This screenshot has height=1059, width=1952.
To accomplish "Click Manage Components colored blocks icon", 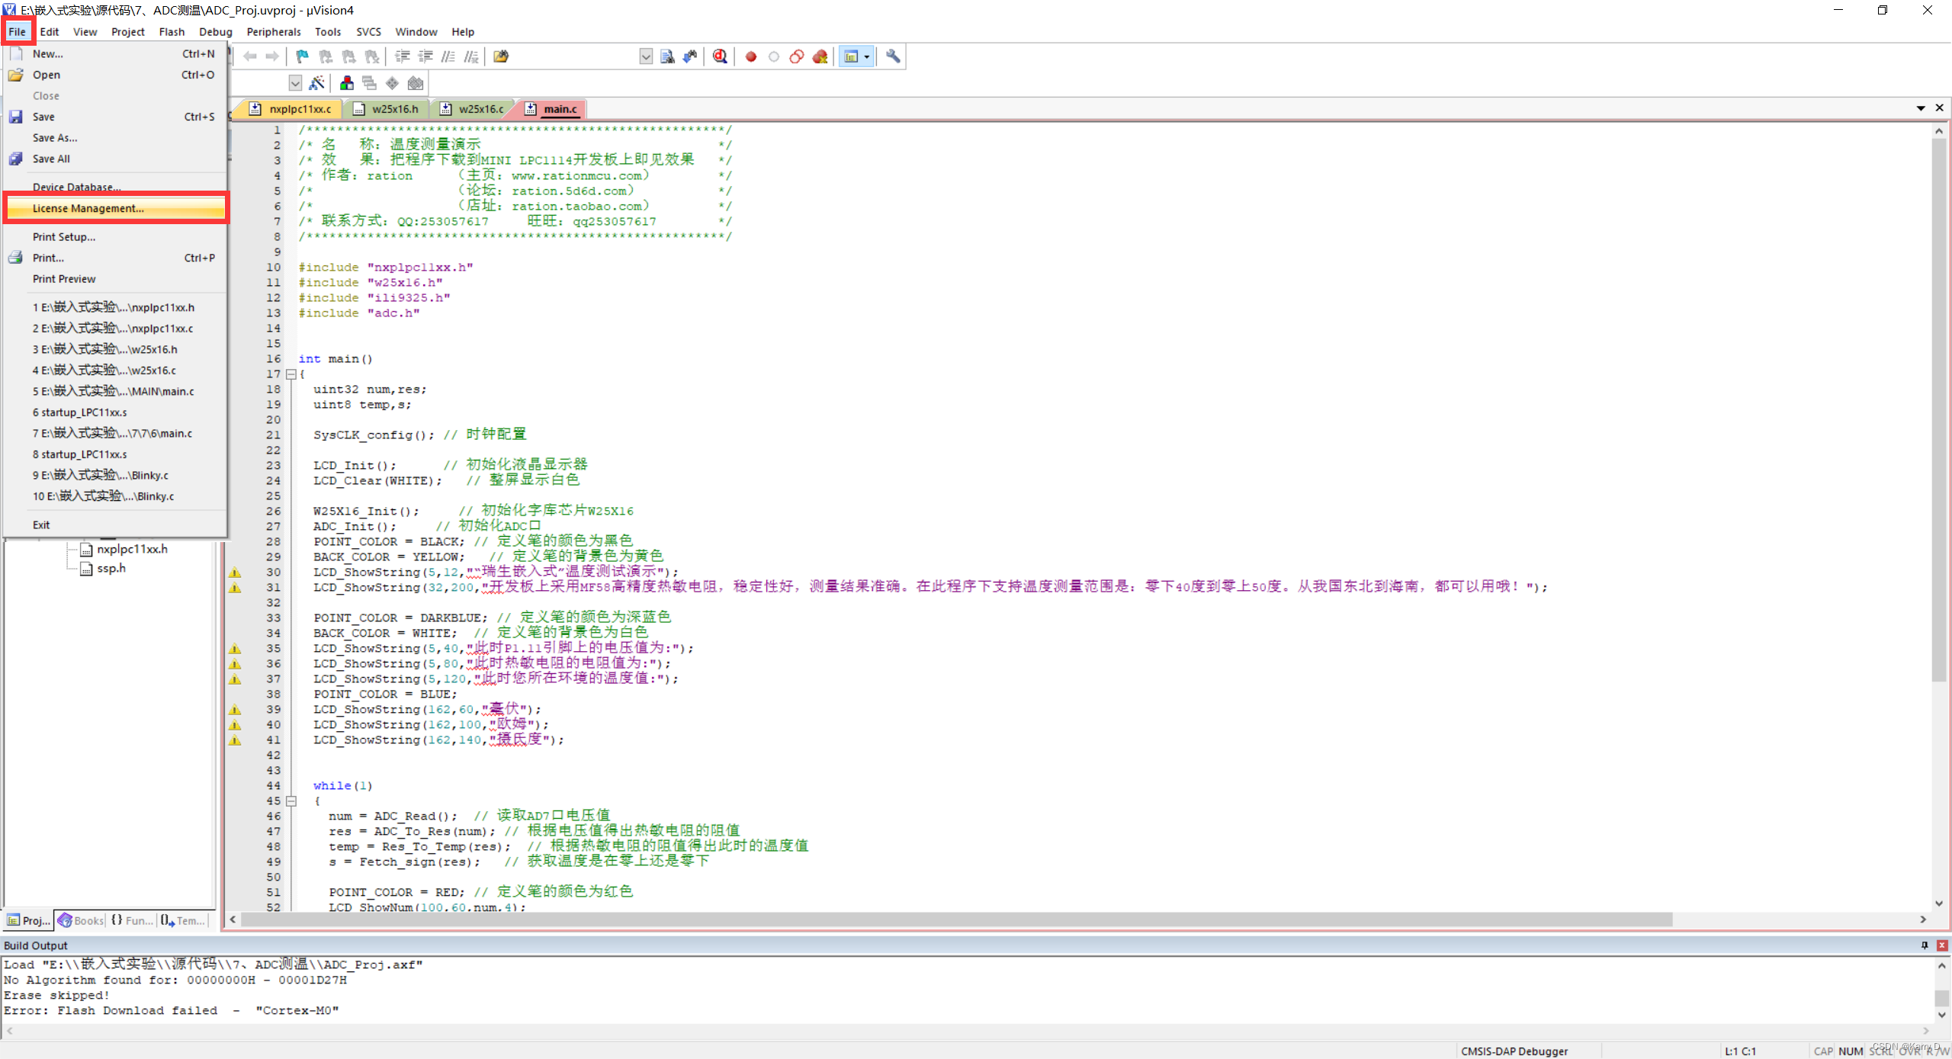I will click(x=347, y=83).
